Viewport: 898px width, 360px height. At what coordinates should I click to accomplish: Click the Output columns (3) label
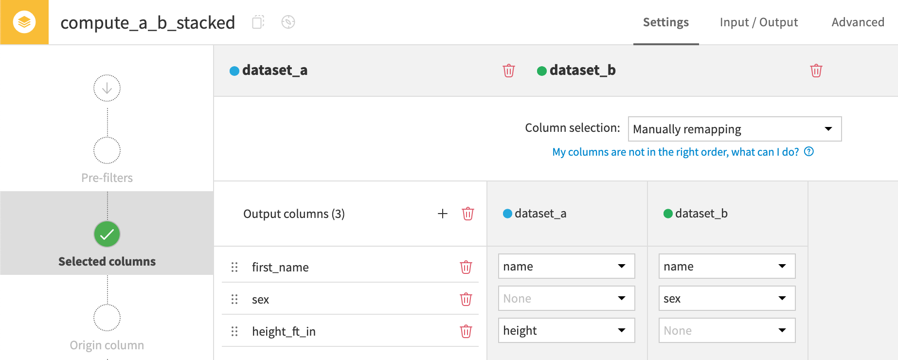pyautogui.click(x=294, y=214)
